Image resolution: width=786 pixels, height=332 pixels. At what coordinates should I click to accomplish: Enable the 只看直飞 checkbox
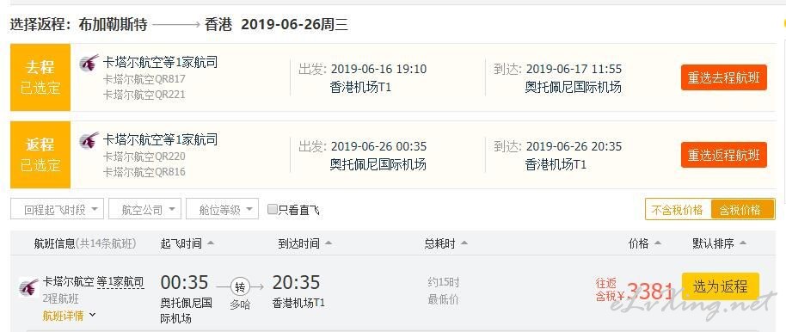[273, 209]
